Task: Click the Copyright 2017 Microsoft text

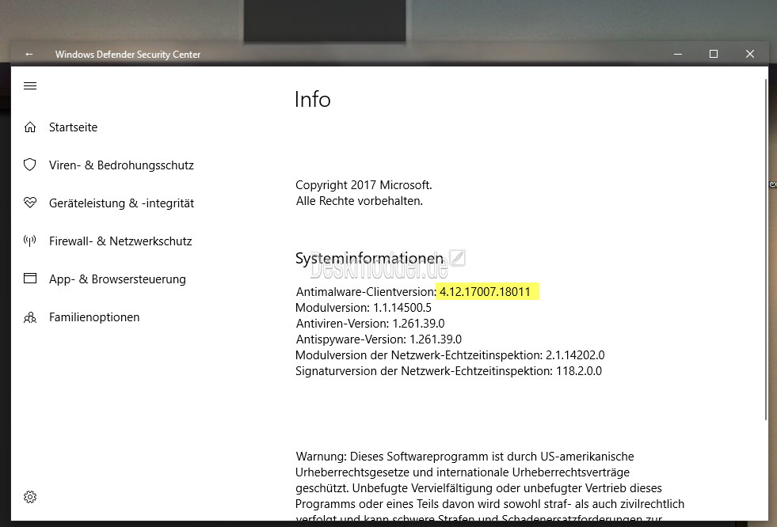Action: 364,185
